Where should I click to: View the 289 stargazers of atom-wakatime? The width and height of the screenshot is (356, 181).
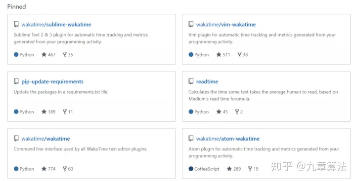pos(234,169)
